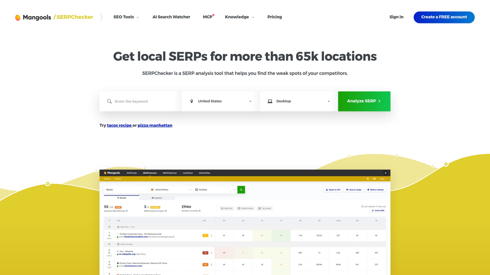The width and height of the screenshot is (490, 275).
Task: Click the location pin icon
Action: (192, 101)
